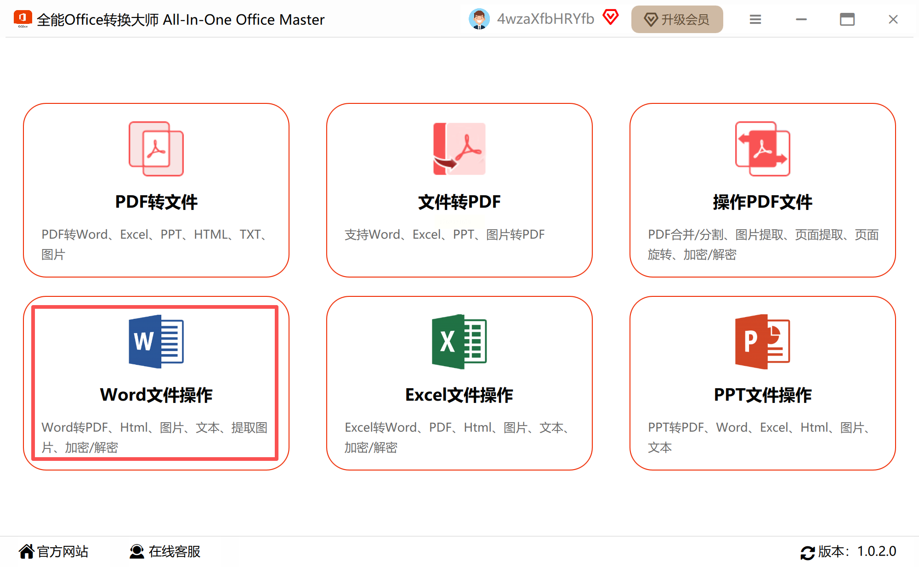Click the orange PowerPoint icon

pos(762,341)
